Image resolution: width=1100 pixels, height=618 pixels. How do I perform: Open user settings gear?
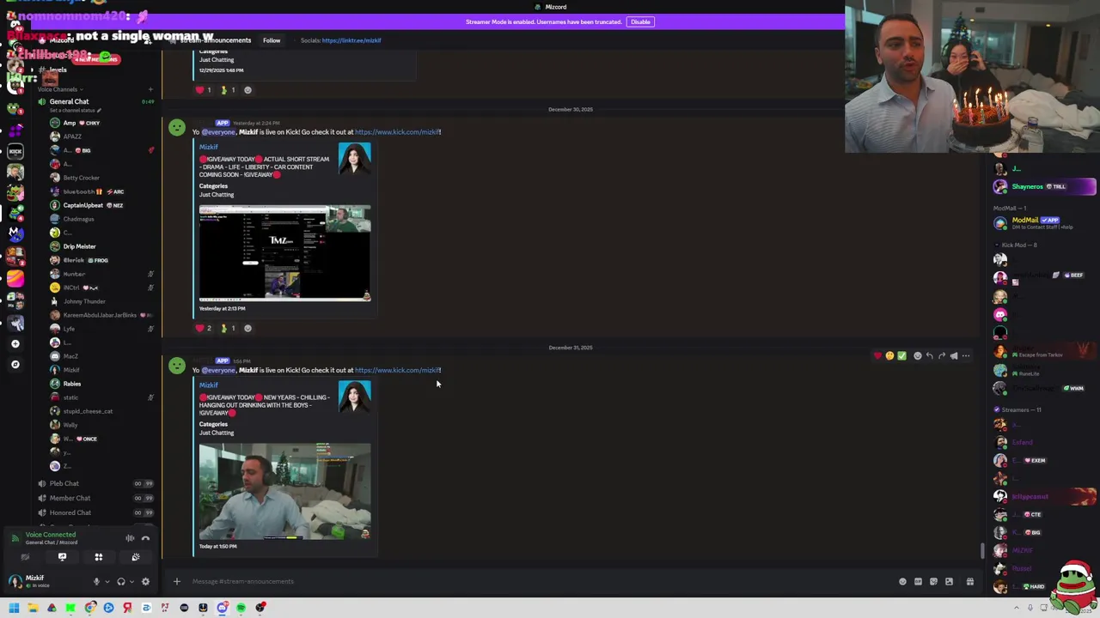[x=145, y=581]
